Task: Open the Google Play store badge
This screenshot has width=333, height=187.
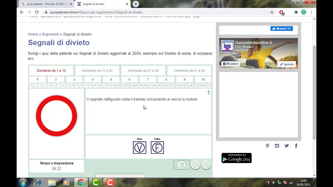Action: tap(236, 158)
